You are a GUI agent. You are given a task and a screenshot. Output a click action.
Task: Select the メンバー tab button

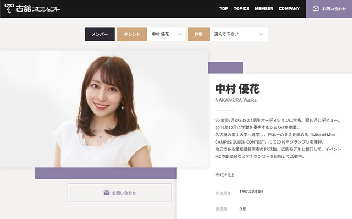pos(100,34)
